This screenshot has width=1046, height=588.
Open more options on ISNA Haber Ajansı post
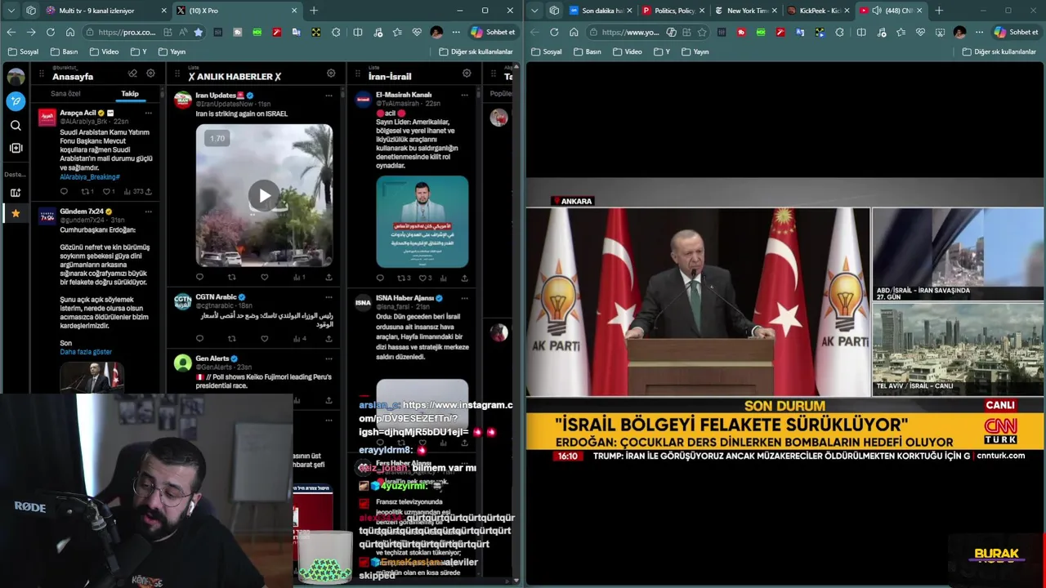(464, 298)
